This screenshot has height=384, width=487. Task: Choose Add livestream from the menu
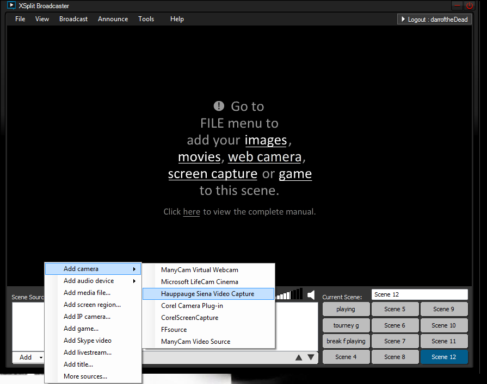click(x=93, y=352)
